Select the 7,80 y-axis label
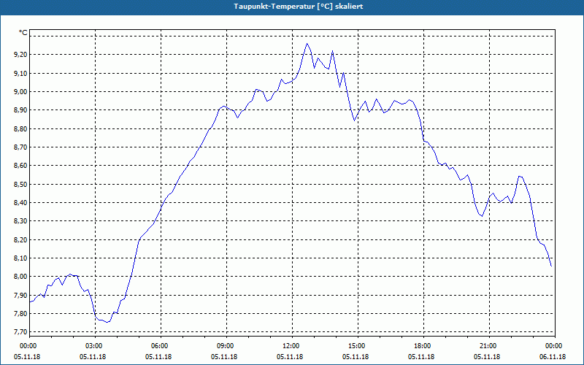584x365 pixels. coord(20,314)
